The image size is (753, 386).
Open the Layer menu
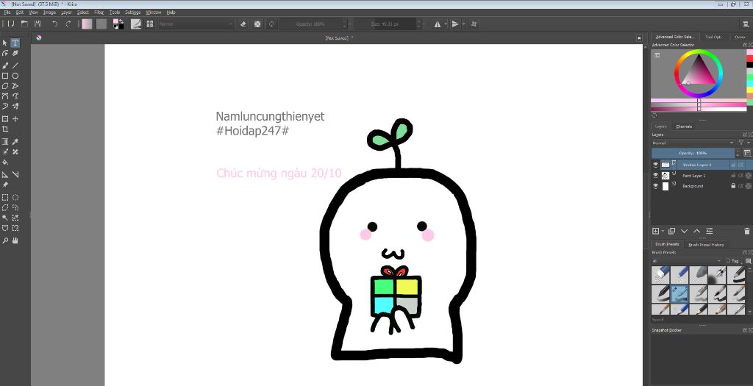tap(66, 12)
